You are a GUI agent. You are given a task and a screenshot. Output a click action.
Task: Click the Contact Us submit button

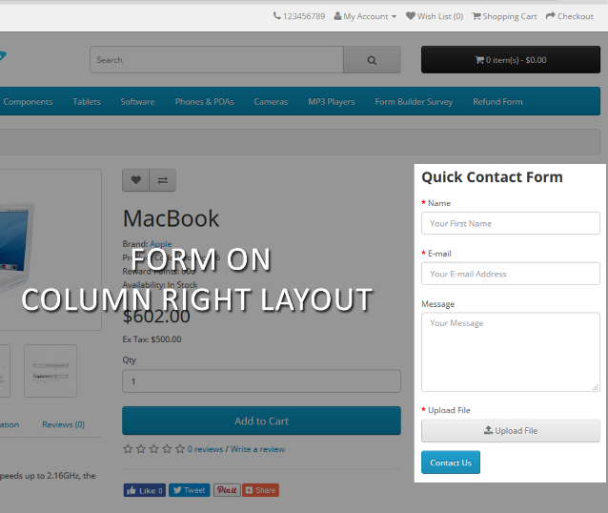[451, 462]
